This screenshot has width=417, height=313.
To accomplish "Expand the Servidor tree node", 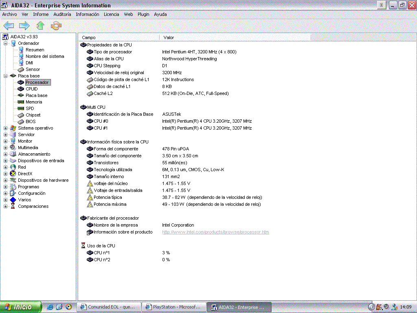I will [x=5, y=134].
